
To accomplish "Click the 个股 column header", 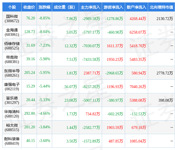I will click(x=12, y=7).
